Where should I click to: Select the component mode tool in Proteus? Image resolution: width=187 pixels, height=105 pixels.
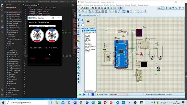(x=79, y=23)
